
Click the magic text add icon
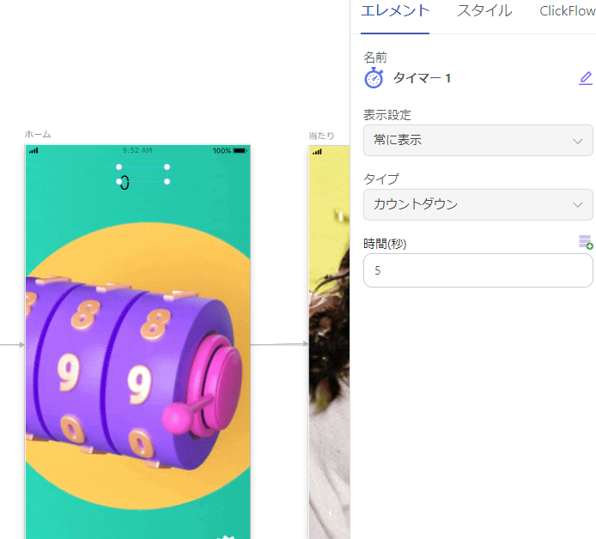pyautogui.click(x=586, y=242)
